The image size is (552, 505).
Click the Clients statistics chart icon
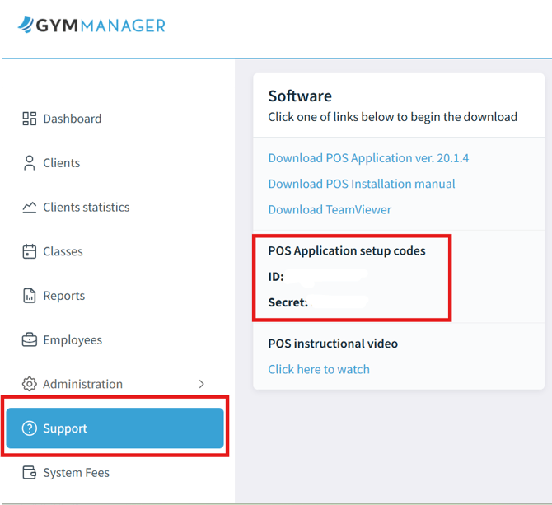(30, 208)
